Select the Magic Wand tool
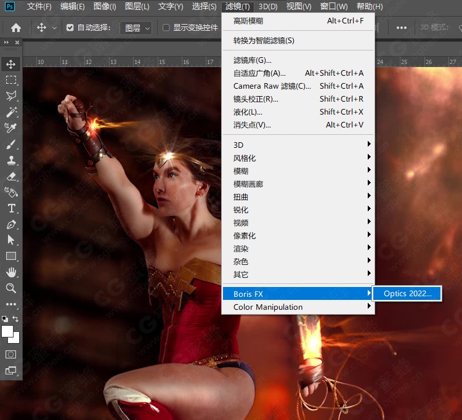The image size is (462, 420). click(11, 112)
